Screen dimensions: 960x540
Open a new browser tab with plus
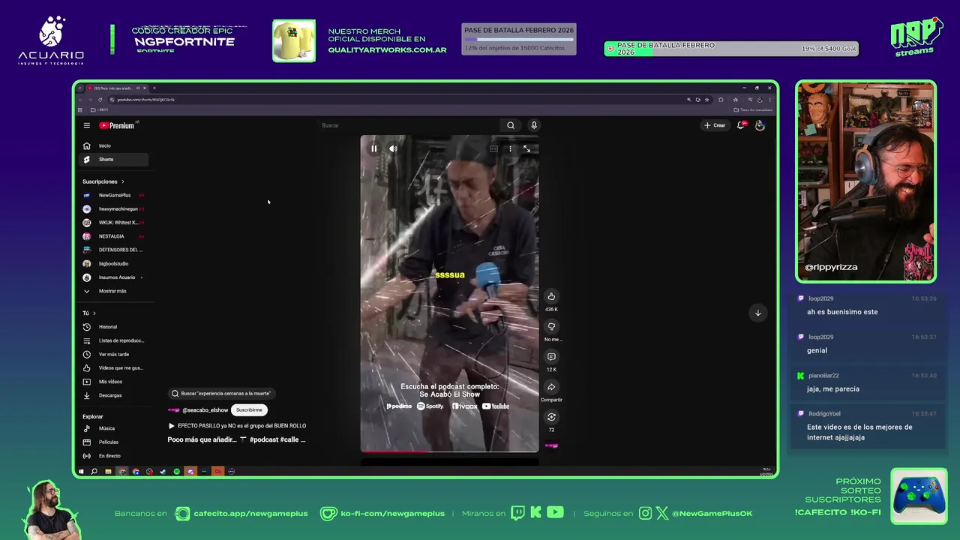154,88
